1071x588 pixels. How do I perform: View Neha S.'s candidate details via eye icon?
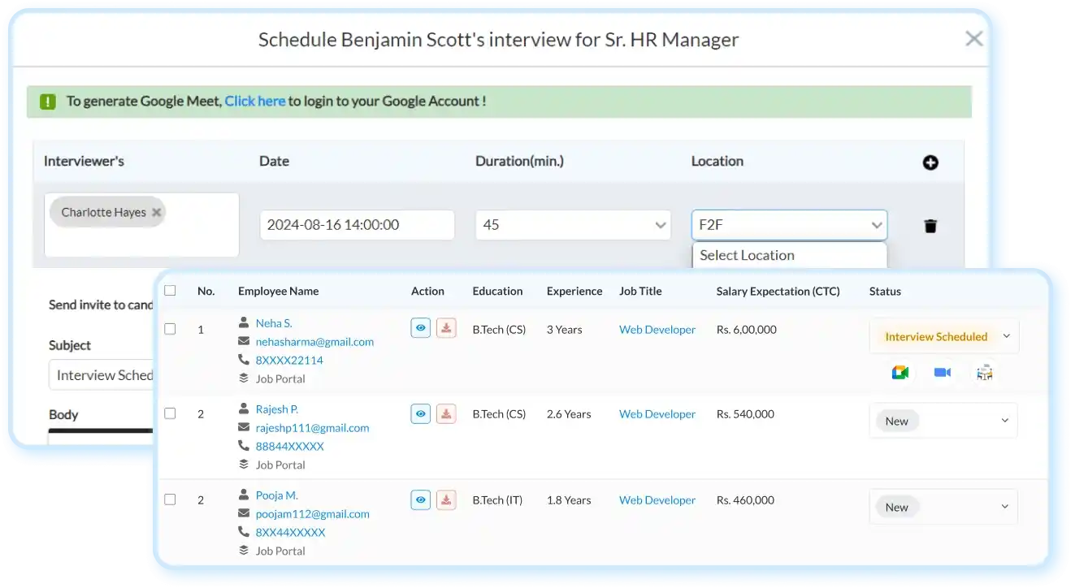click(420, 328)
